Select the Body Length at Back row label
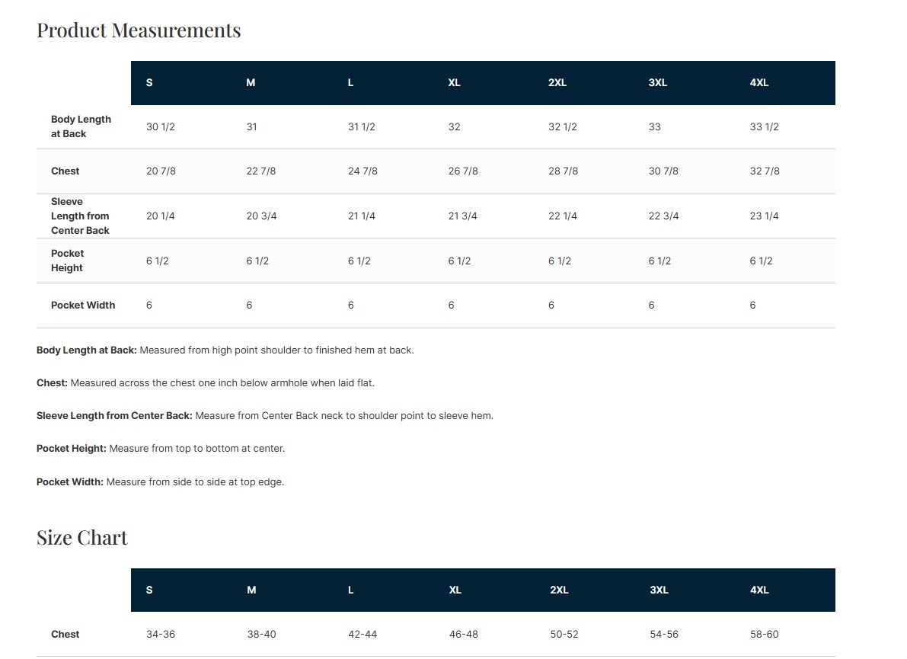Screen dimensions: 907x659 pyautogui.click(x=81, y=126)
